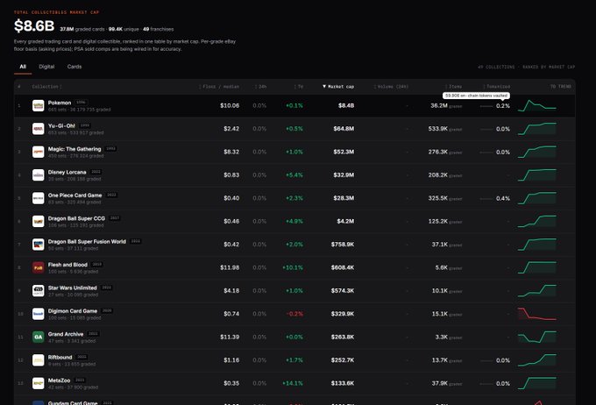This screenshot has height=405, width=596.
Task: Click the $11.39 Grand Archive floor price
Action: [230, 337]
